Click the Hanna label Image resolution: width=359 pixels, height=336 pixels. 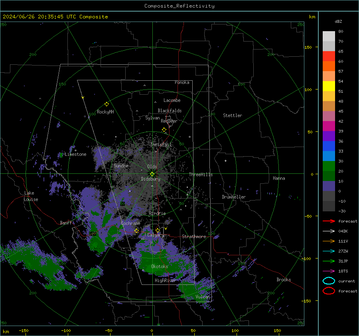(x=279, y=178)
